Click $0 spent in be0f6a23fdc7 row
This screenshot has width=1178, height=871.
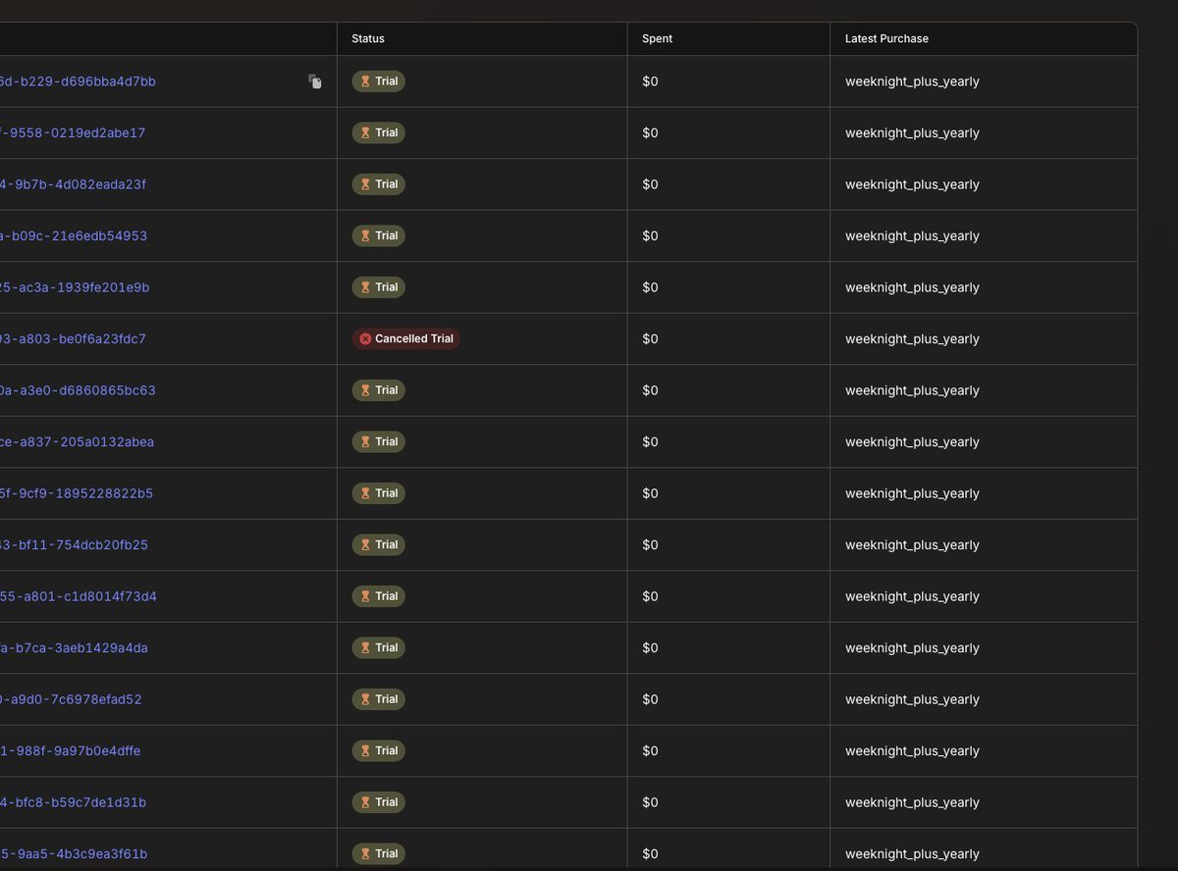(650, 339)
